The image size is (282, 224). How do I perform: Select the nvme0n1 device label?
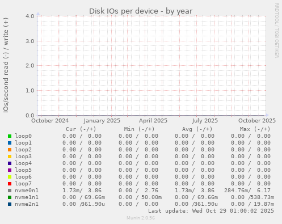27,191
